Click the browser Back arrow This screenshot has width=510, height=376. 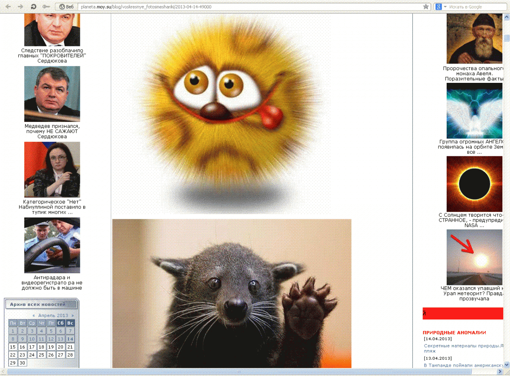8,7
